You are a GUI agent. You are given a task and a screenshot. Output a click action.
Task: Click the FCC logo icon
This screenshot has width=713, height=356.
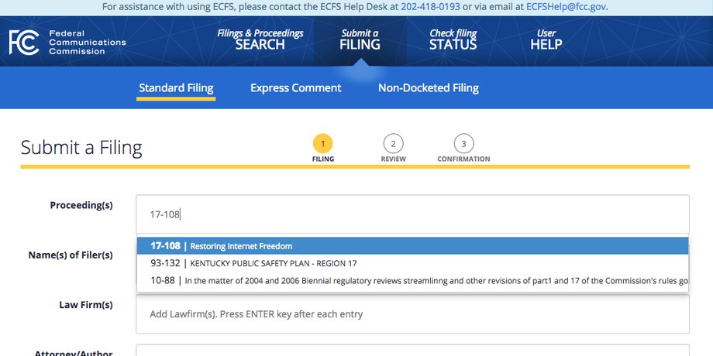24,43
